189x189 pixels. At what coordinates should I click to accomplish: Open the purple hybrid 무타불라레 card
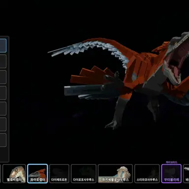pos(171,174)
